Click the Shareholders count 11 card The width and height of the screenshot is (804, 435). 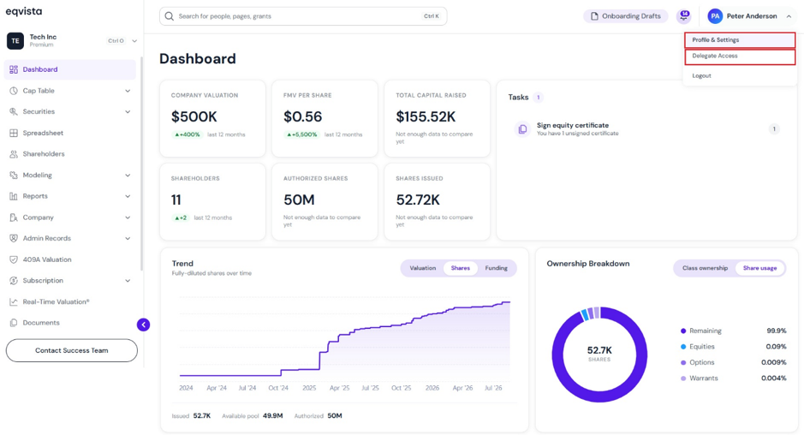pyautogui.click(x=213, y=201)
